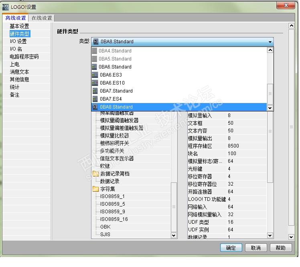Click the 取消 button
The width and height of the screenshot is (300, 267).
pyautogui.click(x=256, y=248)
